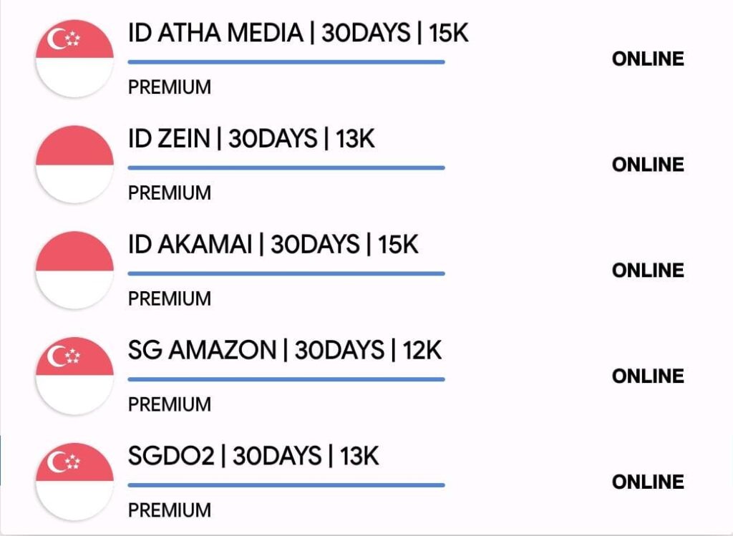Click ONLINE status of SG AMAZON
Image resolution: width=733 pixels, height=536 pixels.
648,376
